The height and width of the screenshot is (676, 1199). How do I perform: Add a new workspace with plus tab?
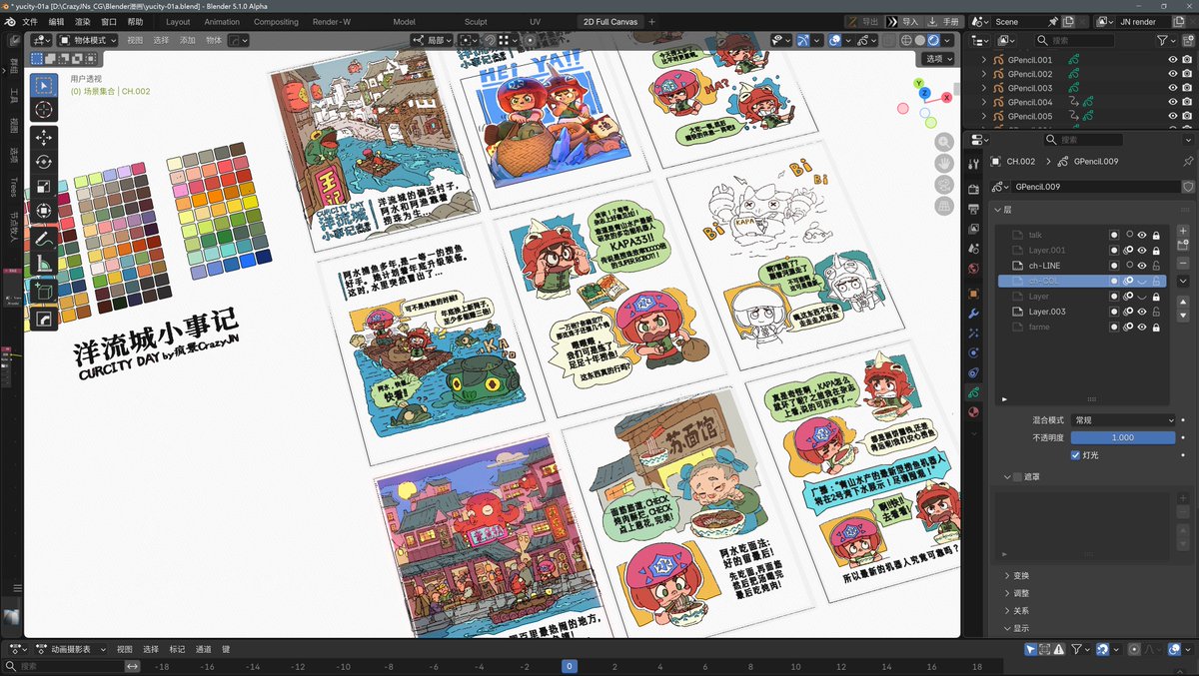651,21
